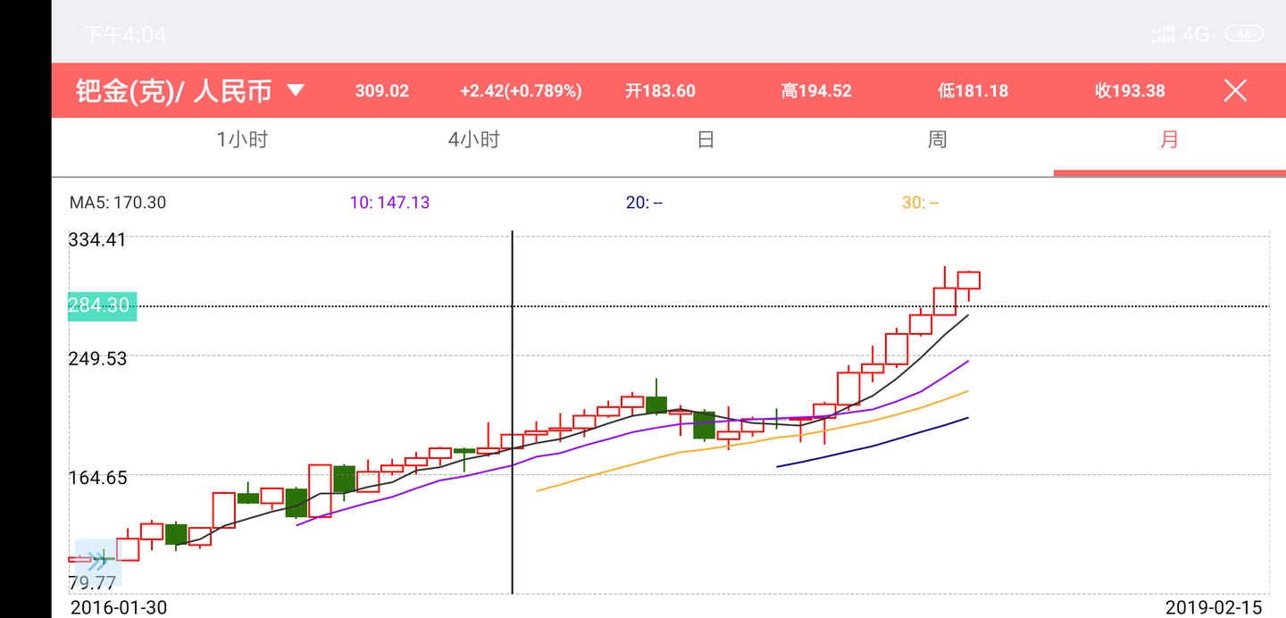
Task: Tap the green candlestick near the 249.53 level
Action: [656, 406]
